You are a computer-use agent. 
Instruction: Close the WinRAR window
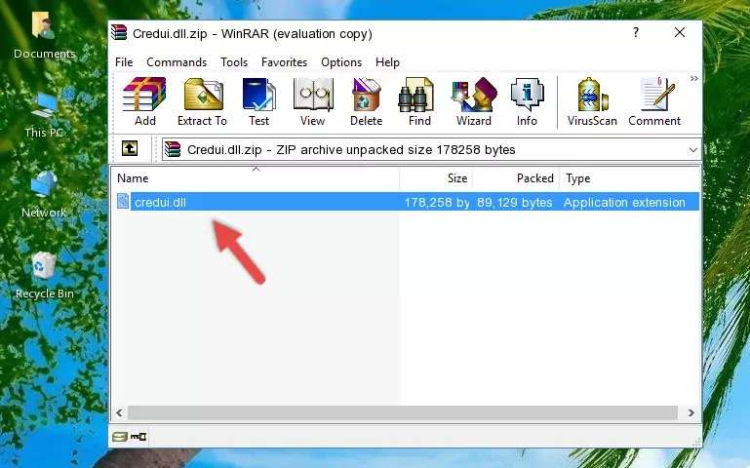pos(679,32)
